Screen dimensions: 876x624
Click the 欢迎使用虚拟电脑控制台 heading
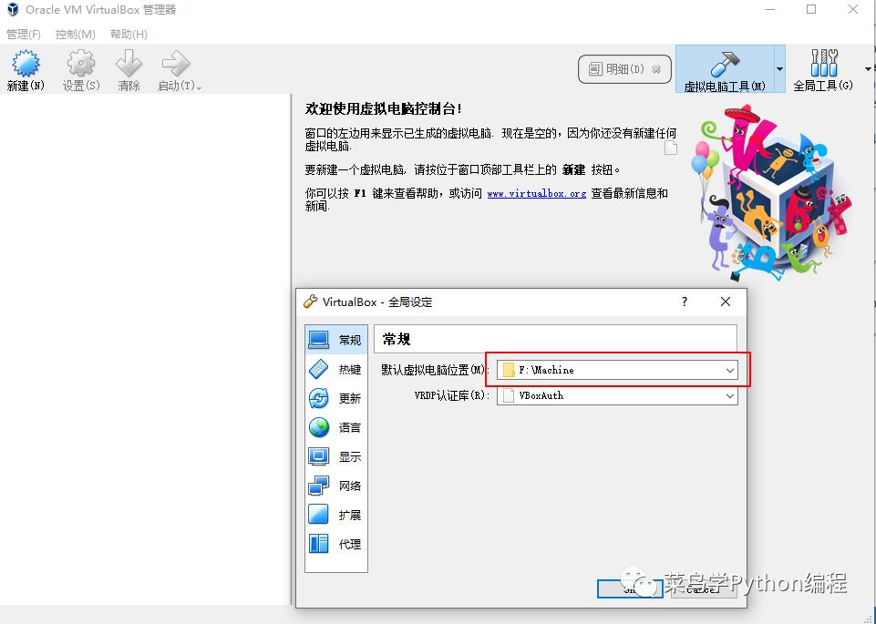pyautogui.click(x=383, y=108)
